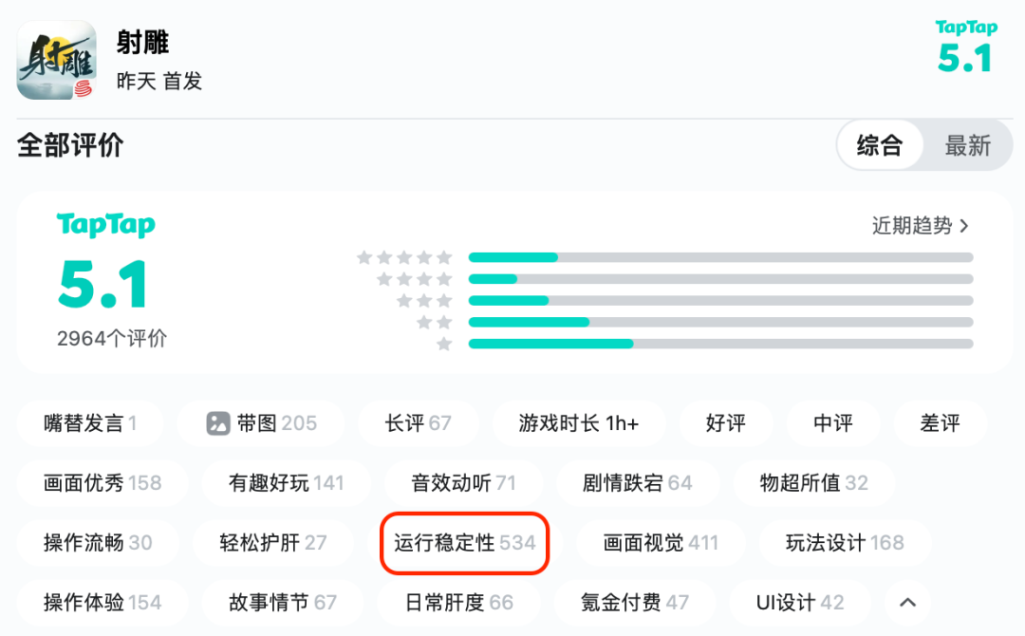Filter reviews by 中评

click(833, 423)
